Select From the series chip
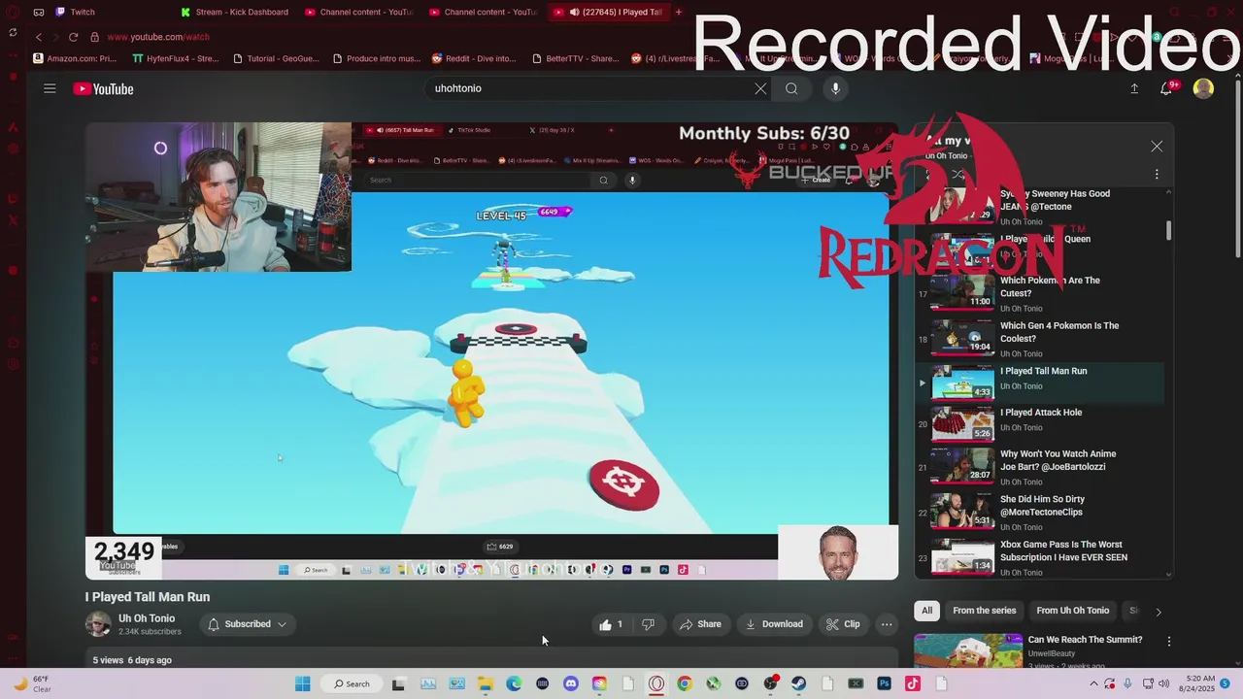This screenshot has width=1243, height=699. click(x=984, y=611)
